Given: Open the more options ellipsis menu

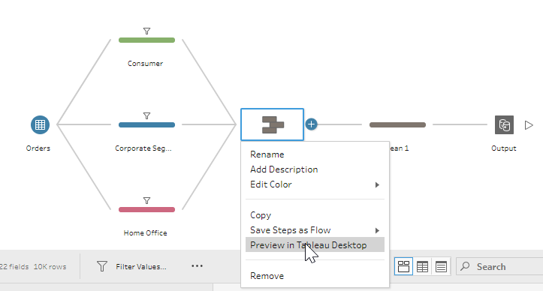Looking at the screenshot, I should click(x=197, y=266).
